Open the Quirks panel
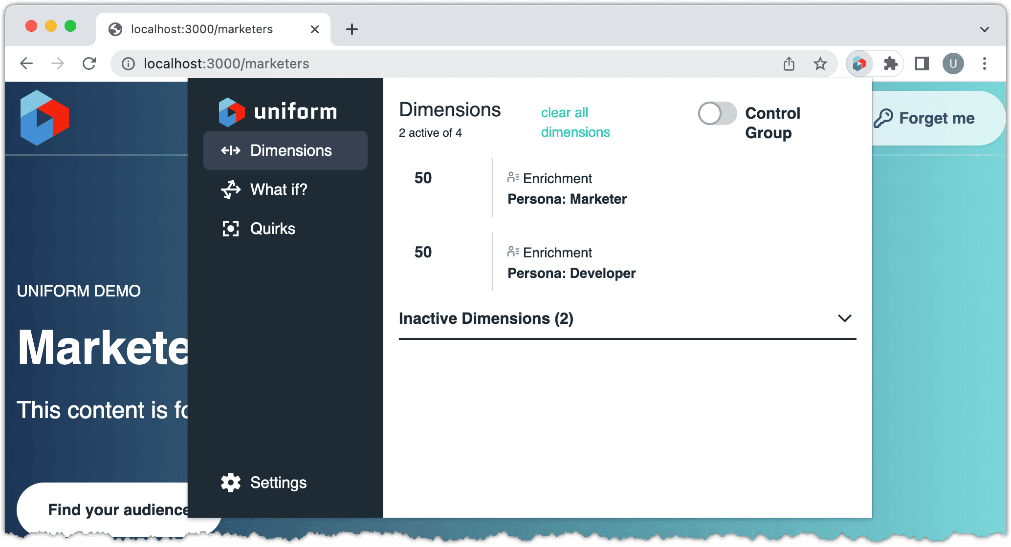Image resolution: width=1011 pixels, height=547 pixels. 272,228
